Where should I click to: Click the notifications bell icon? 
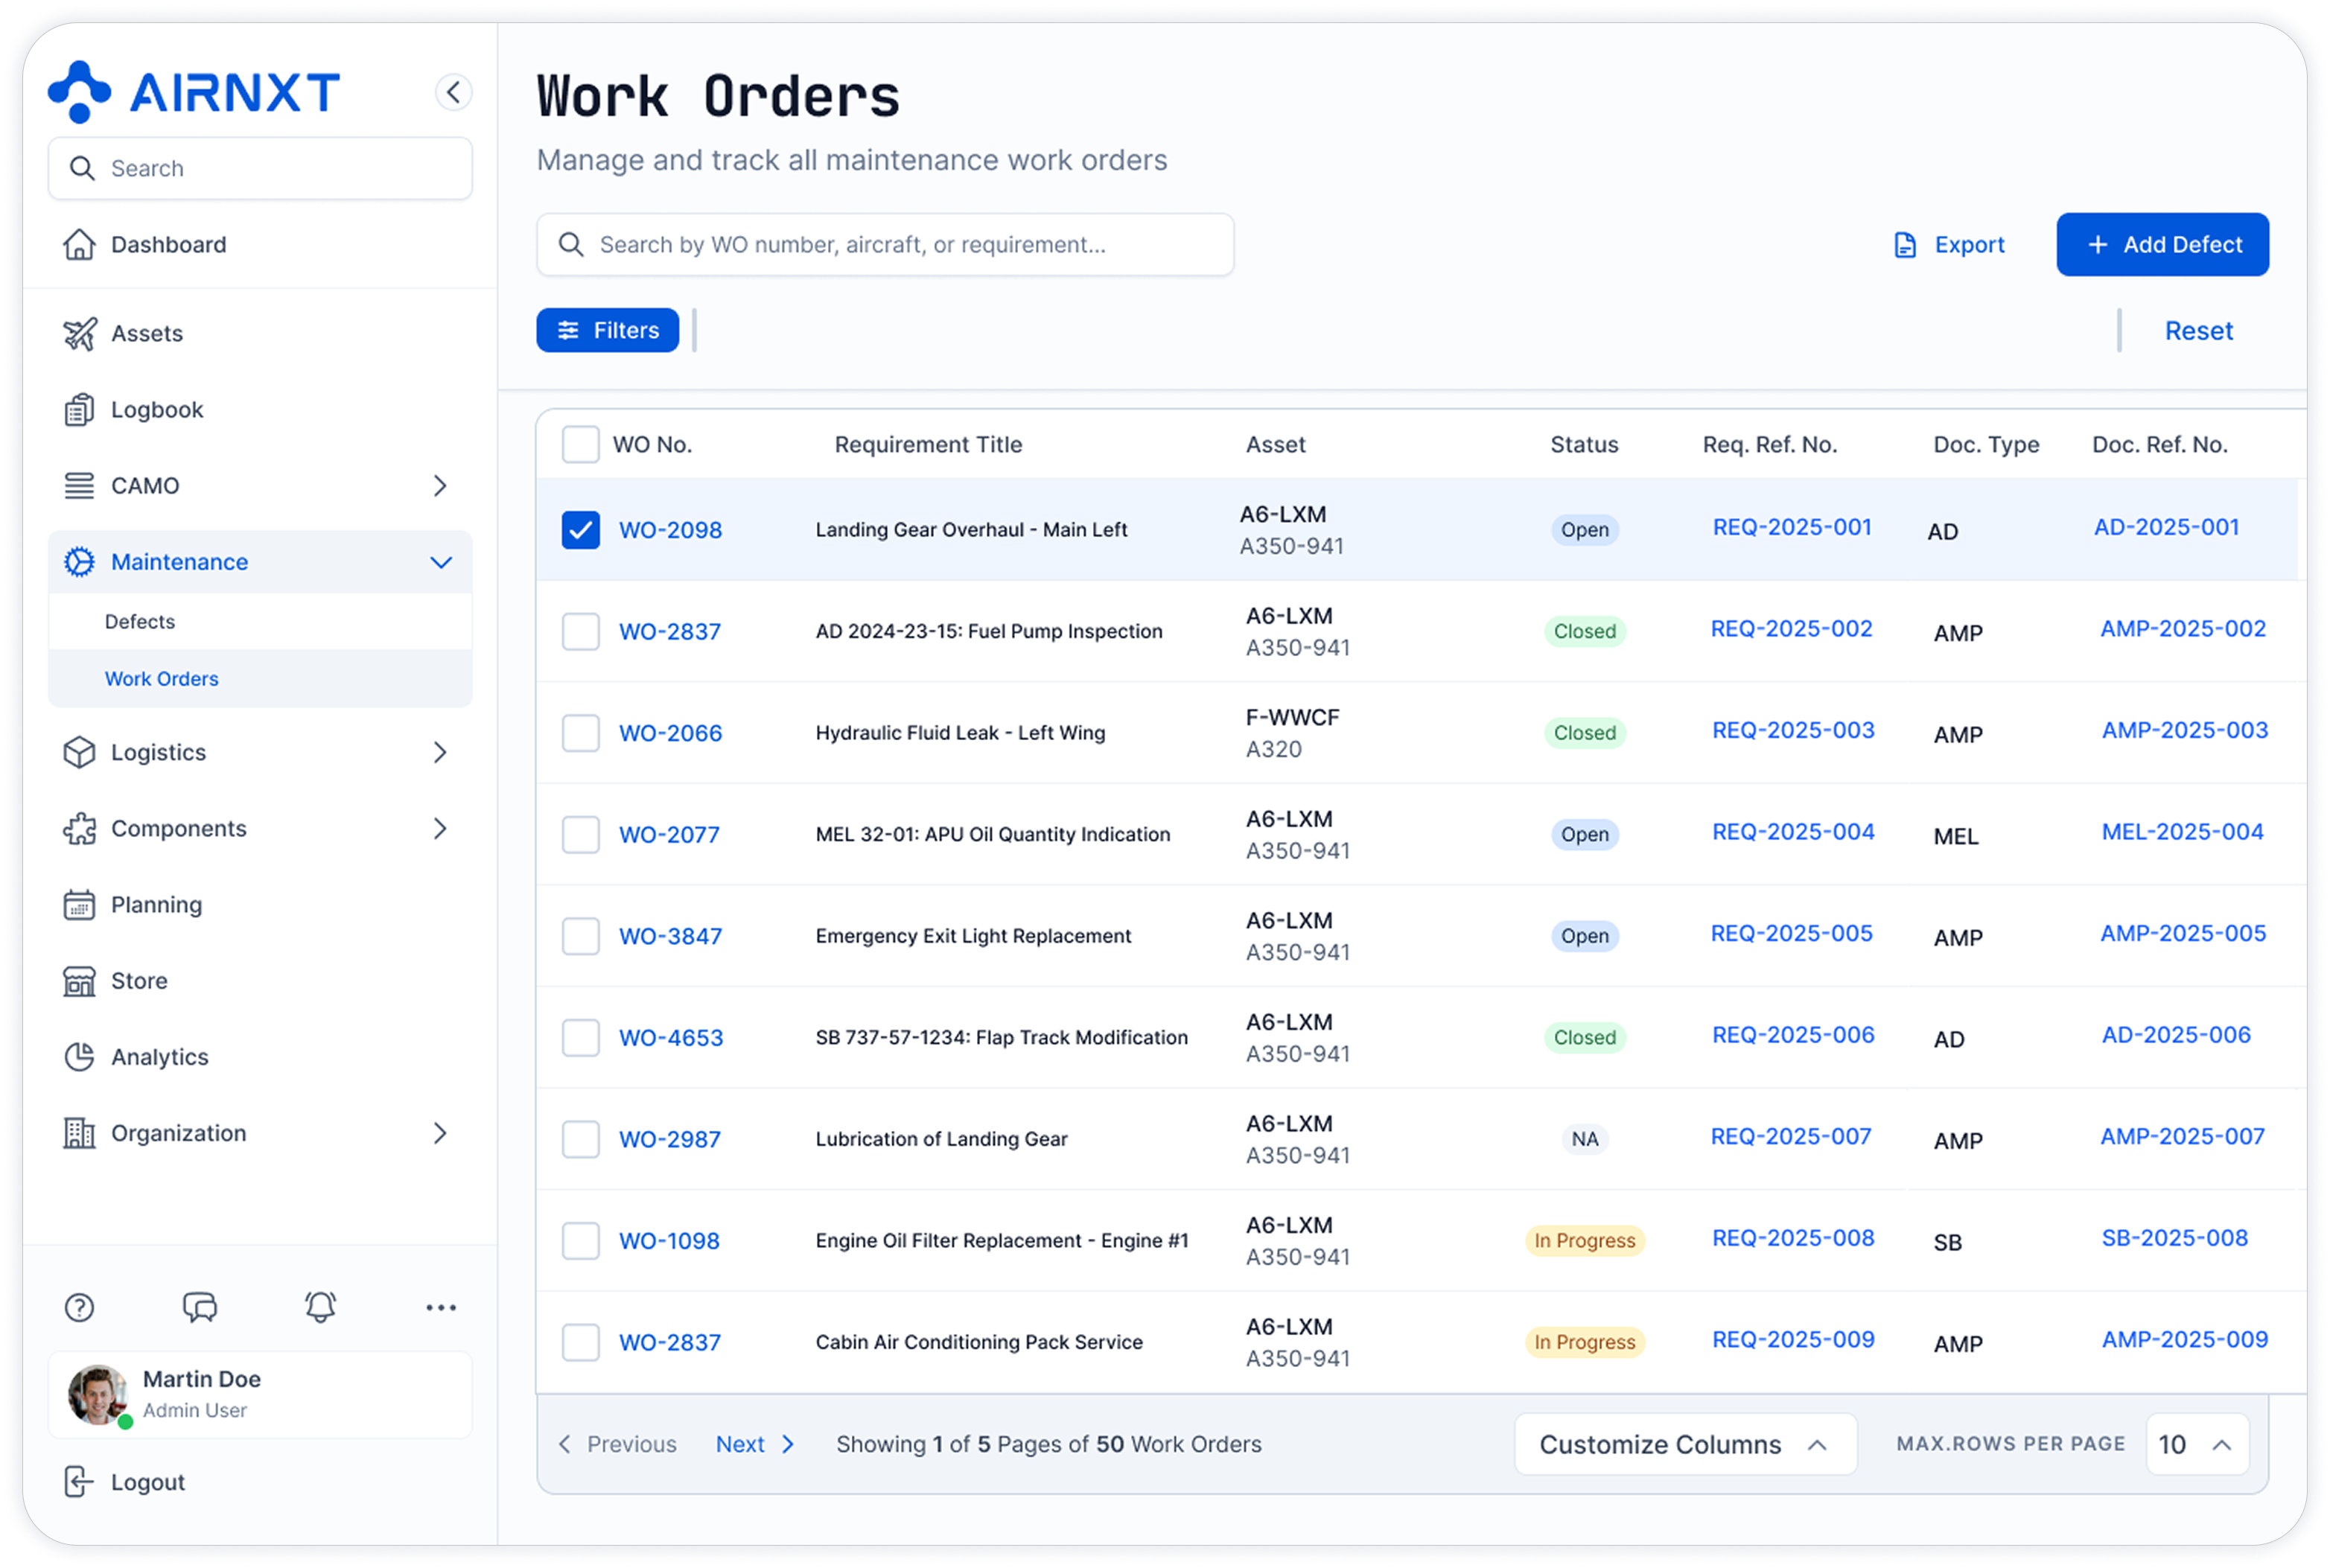click(x=320, y=1307)
